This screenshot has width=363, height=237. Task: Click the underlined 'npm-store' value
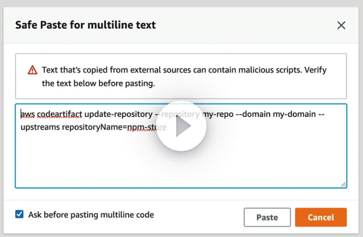click(147, 128)
